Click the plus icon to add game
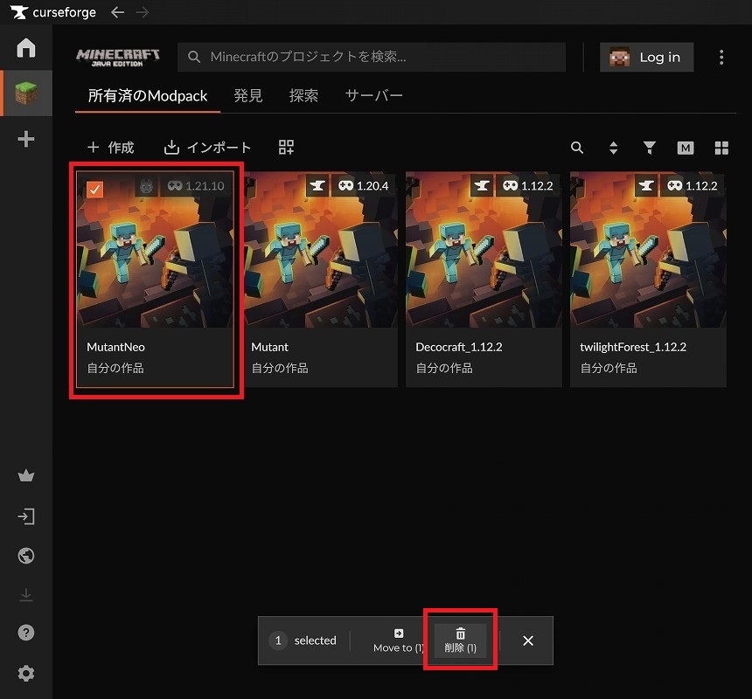Screen dimensions: 752x699 [26, 139]
